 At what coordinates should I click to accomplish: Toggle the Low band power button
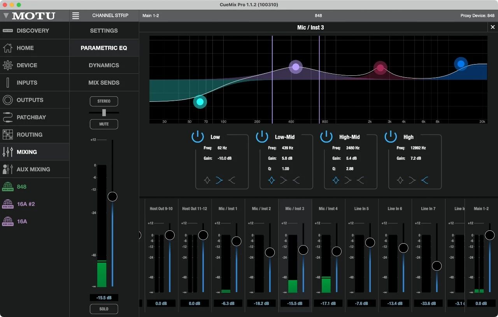(198, 137)
